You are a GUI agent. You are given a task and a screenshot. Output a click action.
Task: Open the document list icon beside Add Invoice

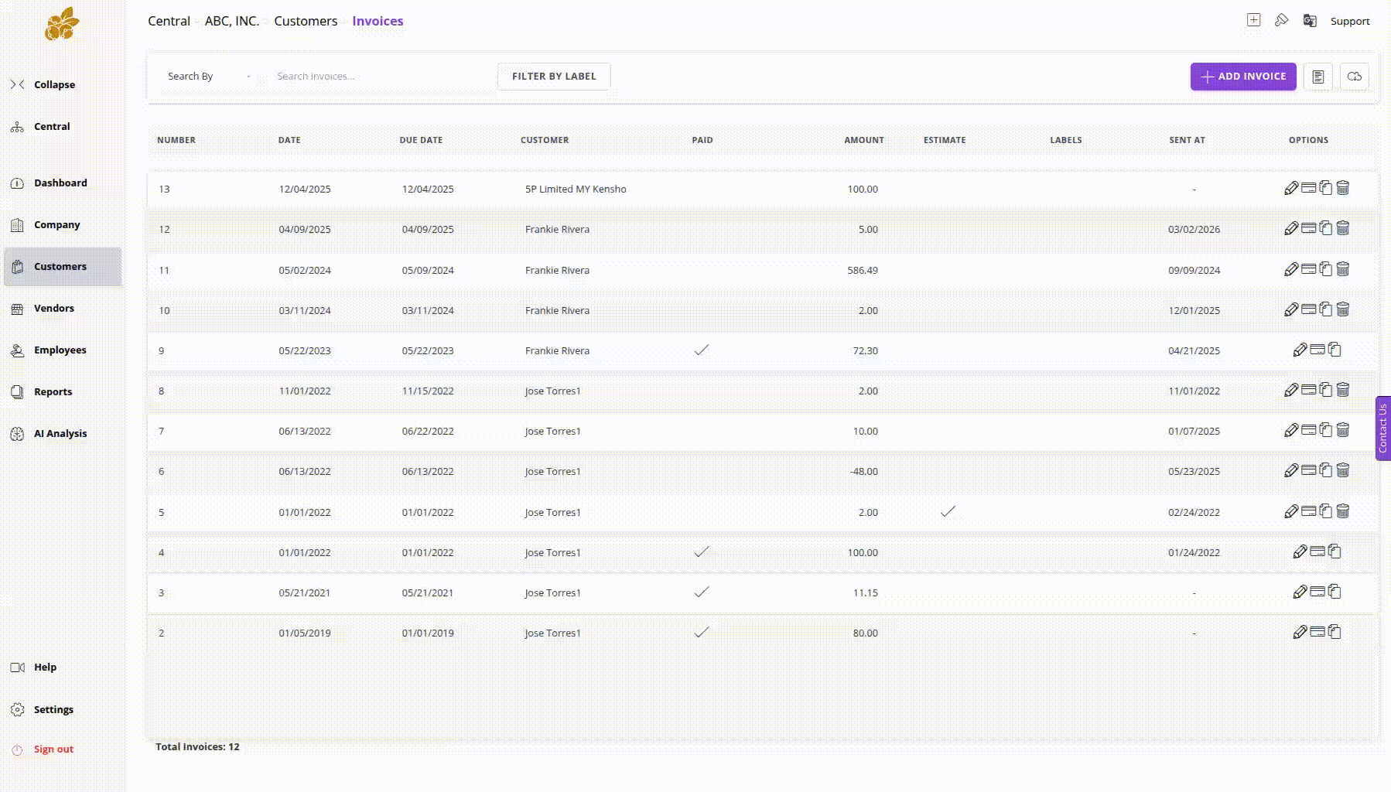point(1318,76)
